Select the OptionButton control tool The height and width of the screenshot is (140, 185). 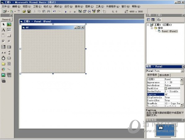[x=9, y=41]
